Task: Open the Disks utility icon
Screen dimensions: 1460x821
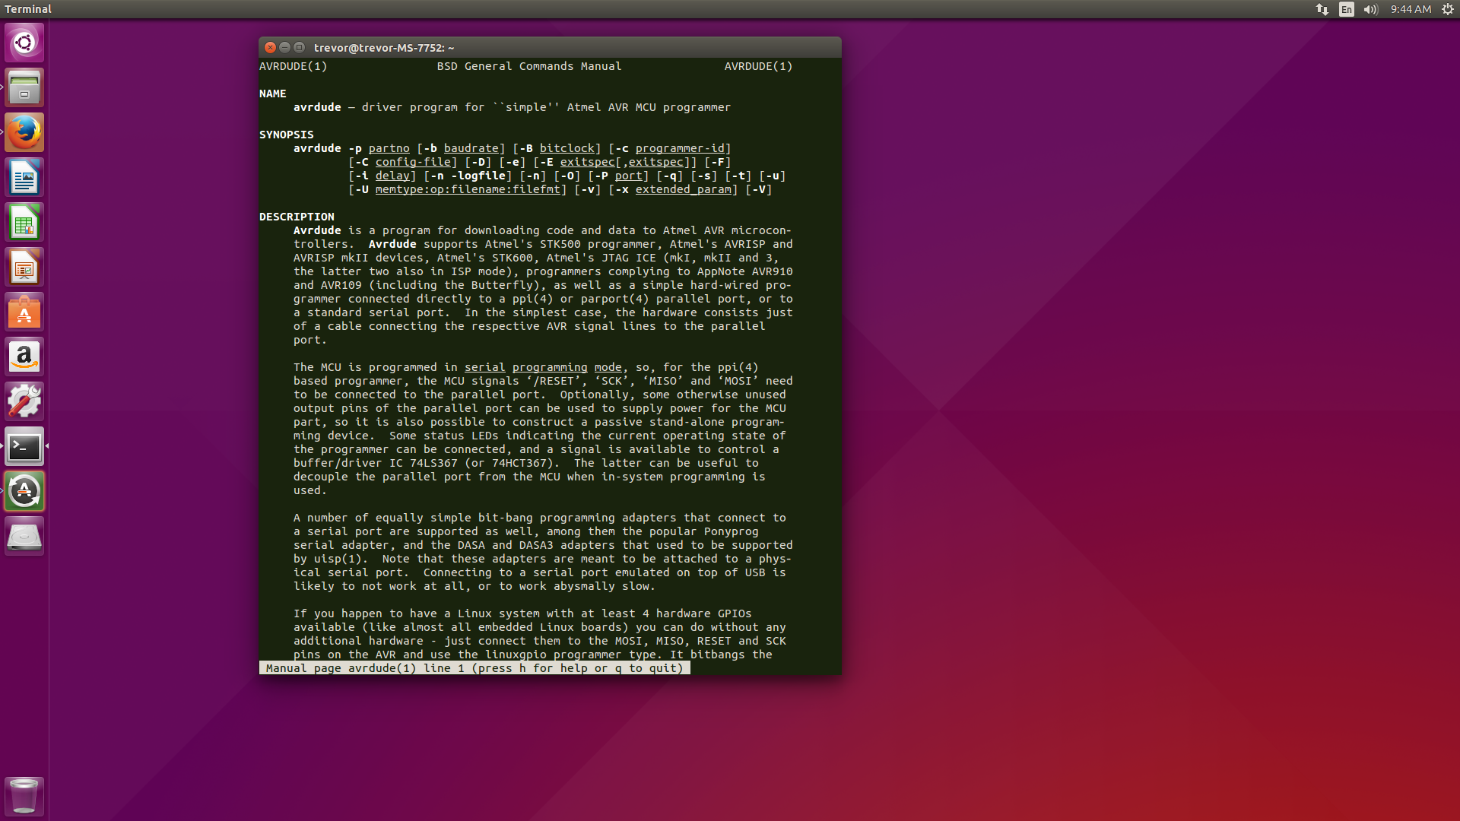Action: coord(24,535)
